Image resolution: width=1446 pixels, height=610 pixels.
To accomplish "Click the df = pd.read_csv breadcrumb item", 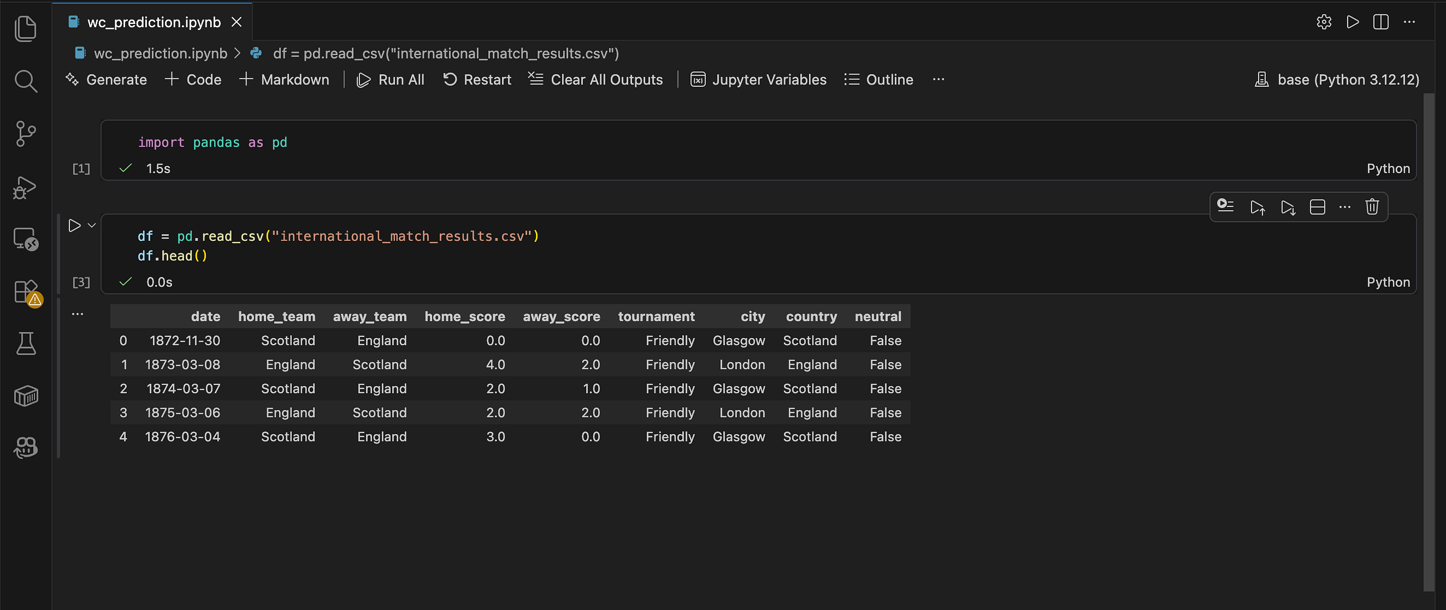I will click(445, 53).
